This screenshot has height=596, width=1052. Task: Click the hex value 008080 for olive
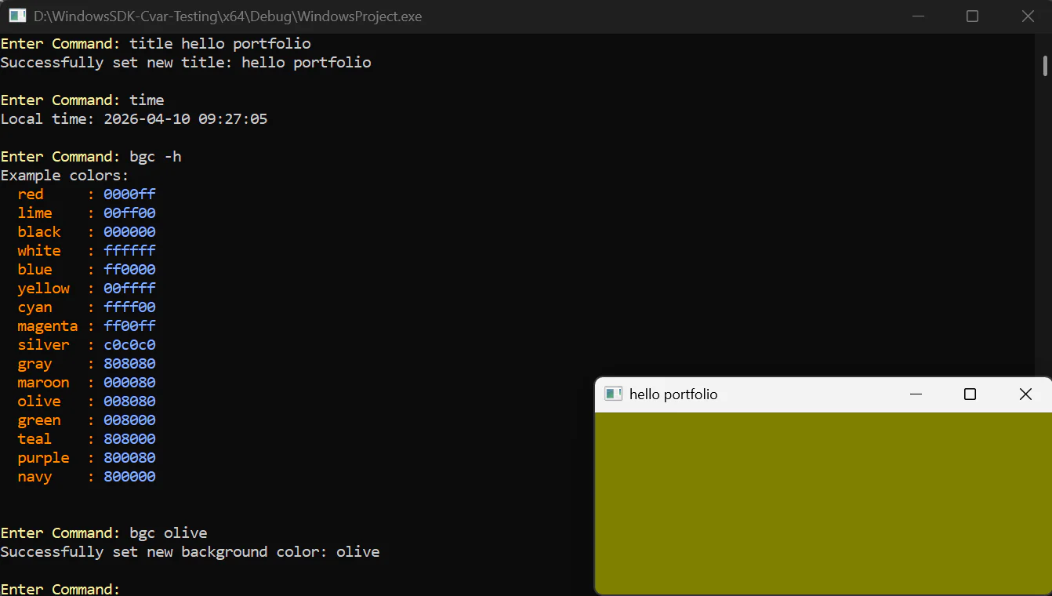(129, 401)
